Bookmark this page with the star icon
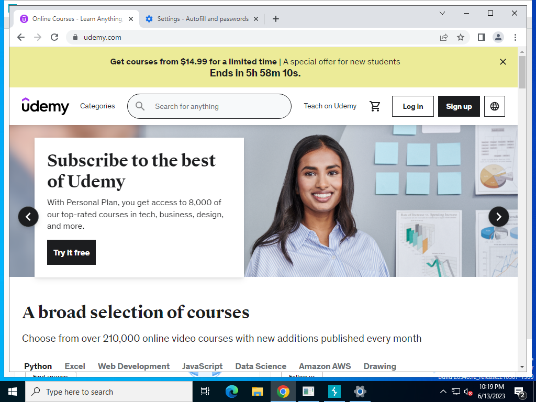 [461, 37]
